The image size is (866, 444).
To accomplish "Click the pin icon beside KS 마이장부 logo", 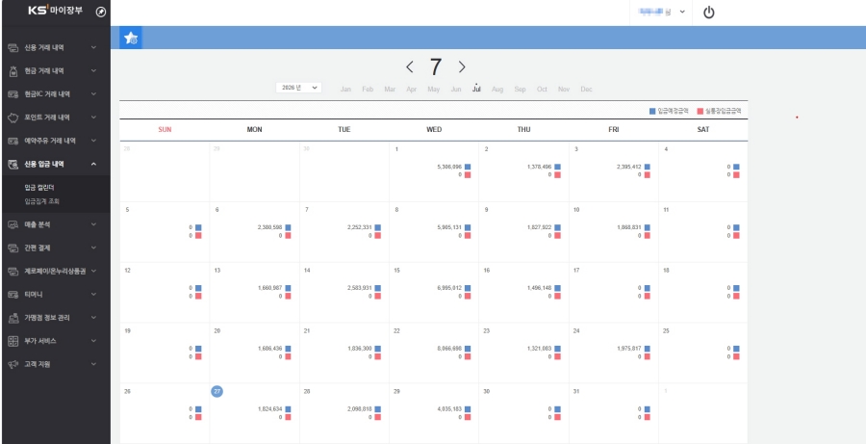I will (100, 13).
